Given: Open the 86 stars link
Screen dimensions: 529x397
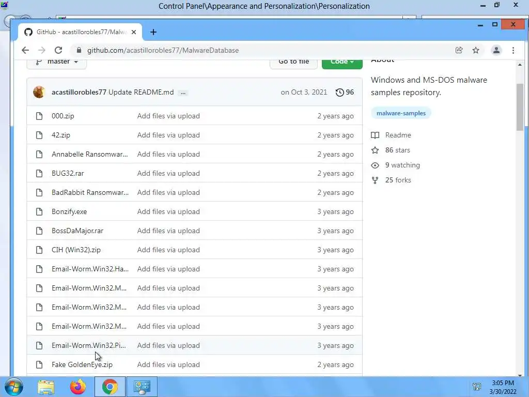Looking at the screenshot, I should 397,150.
